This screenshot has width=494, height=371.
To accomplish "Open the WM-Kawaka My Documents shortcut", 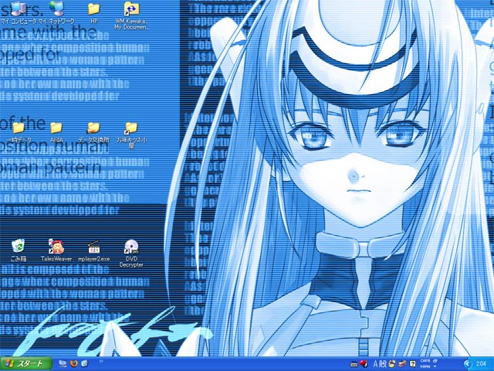I will tap(130, 15).
